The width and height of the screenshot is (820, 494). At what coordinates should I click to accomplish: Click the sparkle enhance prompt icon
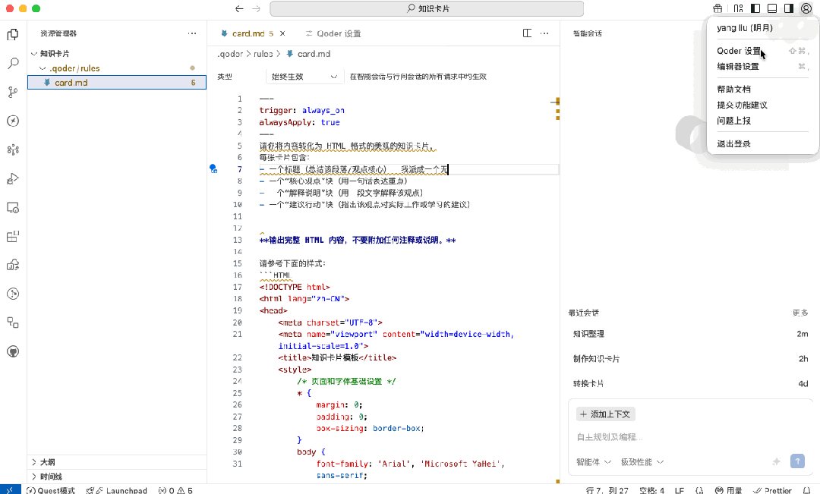(x=777, y=461)
